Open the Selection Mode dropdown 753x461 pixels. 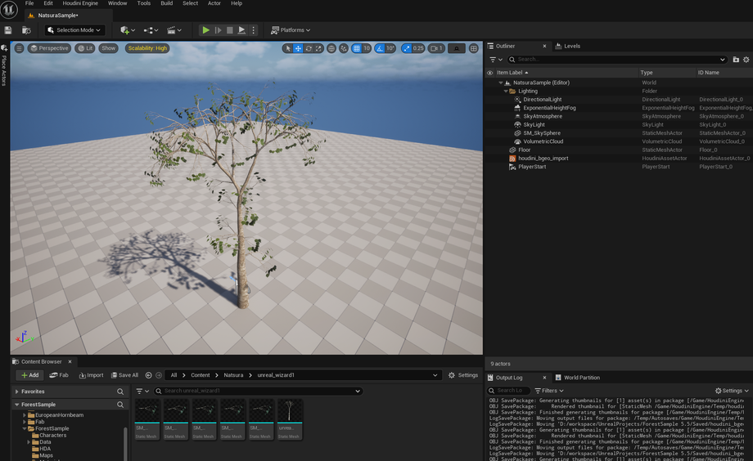pos(74,30)
